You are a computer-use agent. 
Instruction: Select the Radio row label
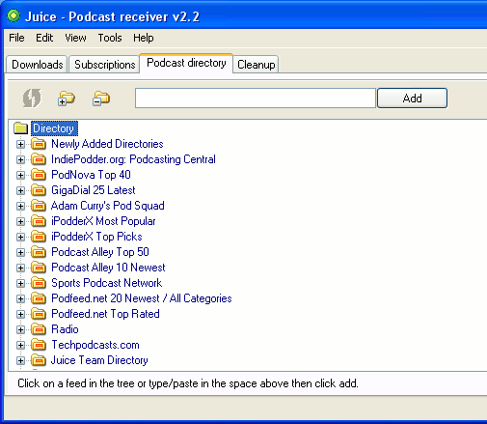tap(65, 329)
